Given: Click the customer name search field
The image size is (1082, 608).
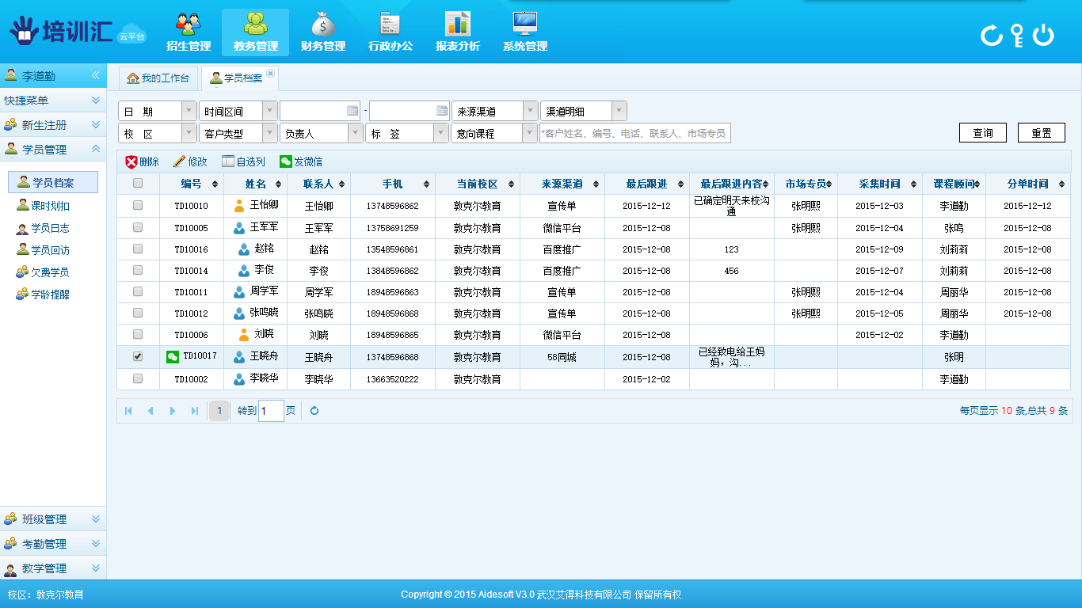Looking at the screenshot, I should click(635, 133).
